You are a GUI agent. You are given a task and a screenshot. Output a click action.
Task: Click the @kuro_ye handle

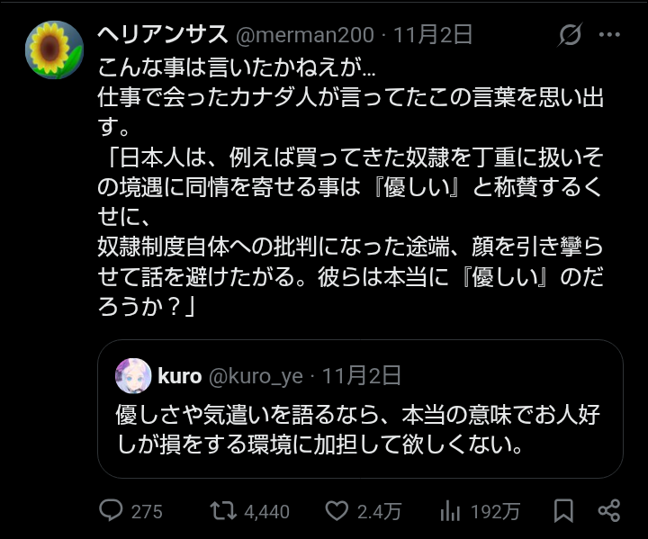click(x=255, y=376)
